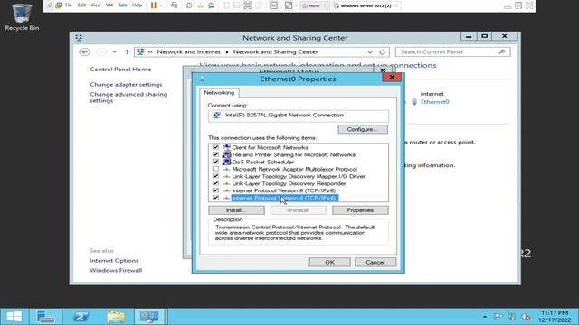Image resolution: width=579 pixels, height=325 pixels.
Task: Click the VMware pause button
Action: [154, 5]
